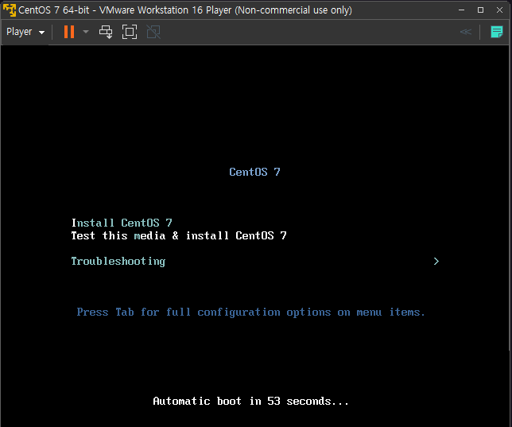Select the Troubleshooting menu entry
Screen dimensions: 512x427
click(118, 262)
